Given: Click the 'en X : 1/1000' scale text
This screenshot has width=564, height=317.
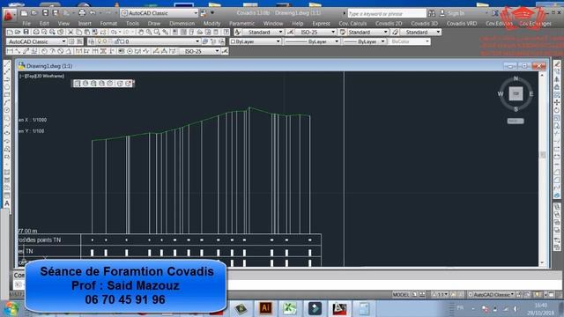Looking at the screenshot, I should (33, 120).
